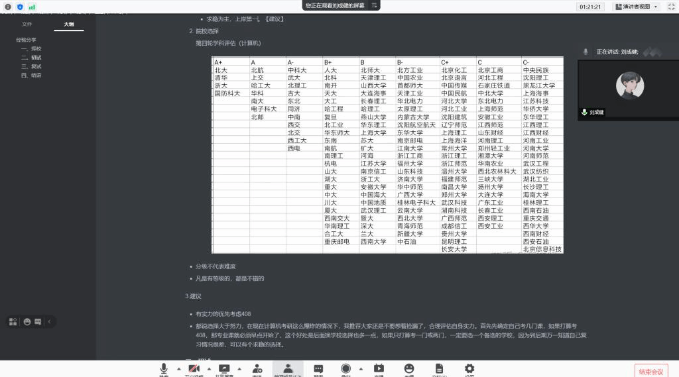
Task: Select the 大纲 outline tab
Action: click(x=69, y=24)
